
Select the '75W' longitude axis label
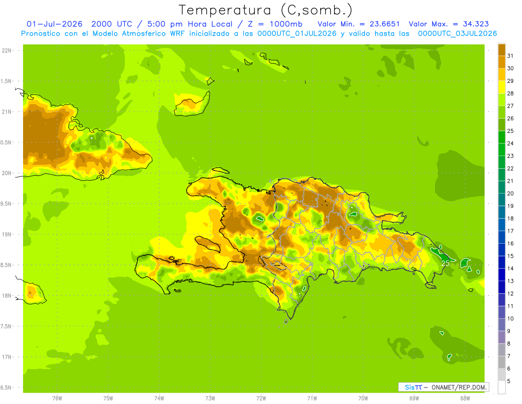108,398
